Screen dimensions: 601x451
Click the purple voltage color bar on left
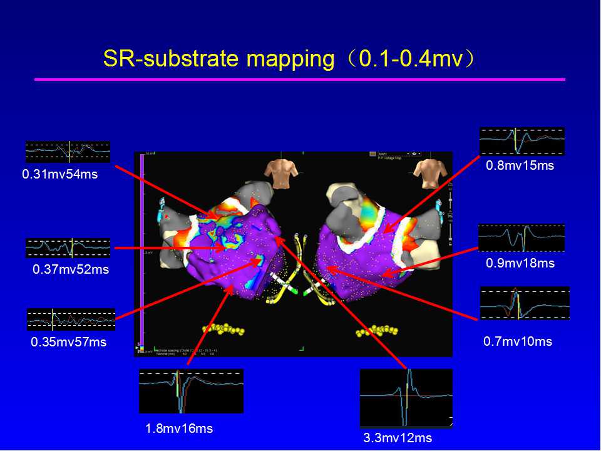point(142,251)
